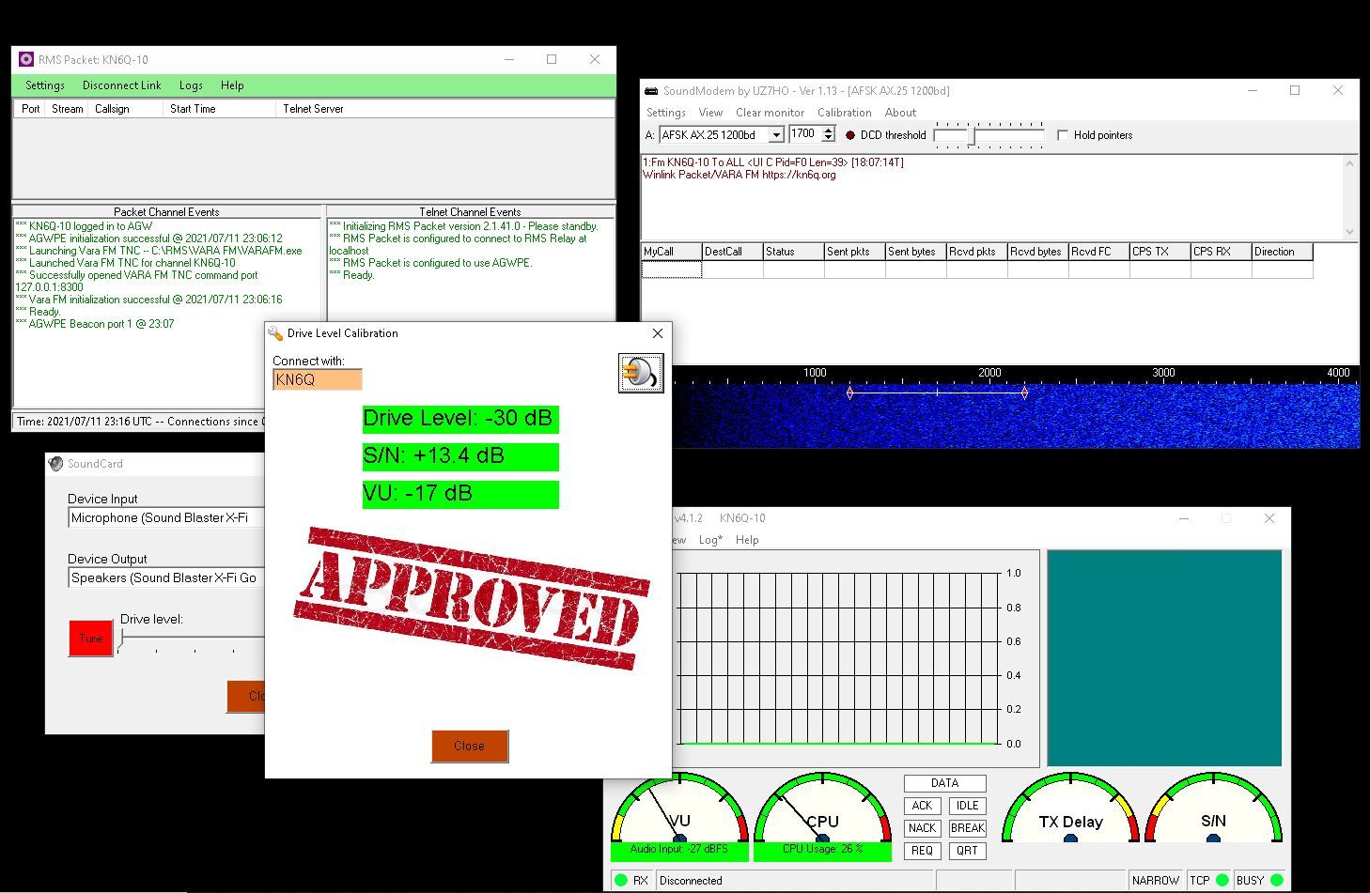The height and width of the screenshot is (893, 1370).
Task: Click the BREAK status box
Action: tap(967, 828)
